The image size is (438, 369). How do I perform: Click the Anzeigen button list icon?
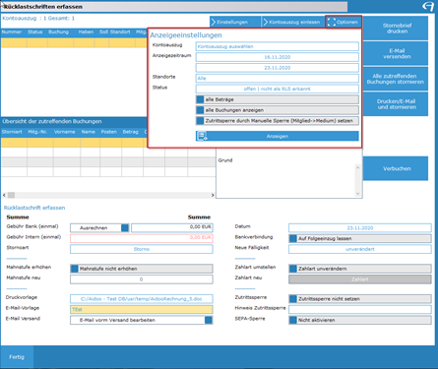(x=202, y=136)
